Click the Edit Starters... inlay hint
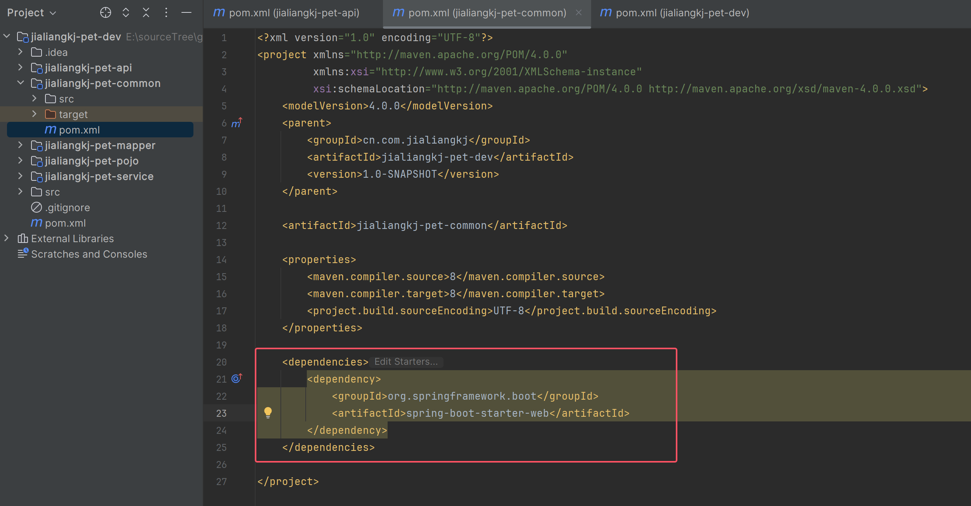Screen dimensions: 971x506 406,362
